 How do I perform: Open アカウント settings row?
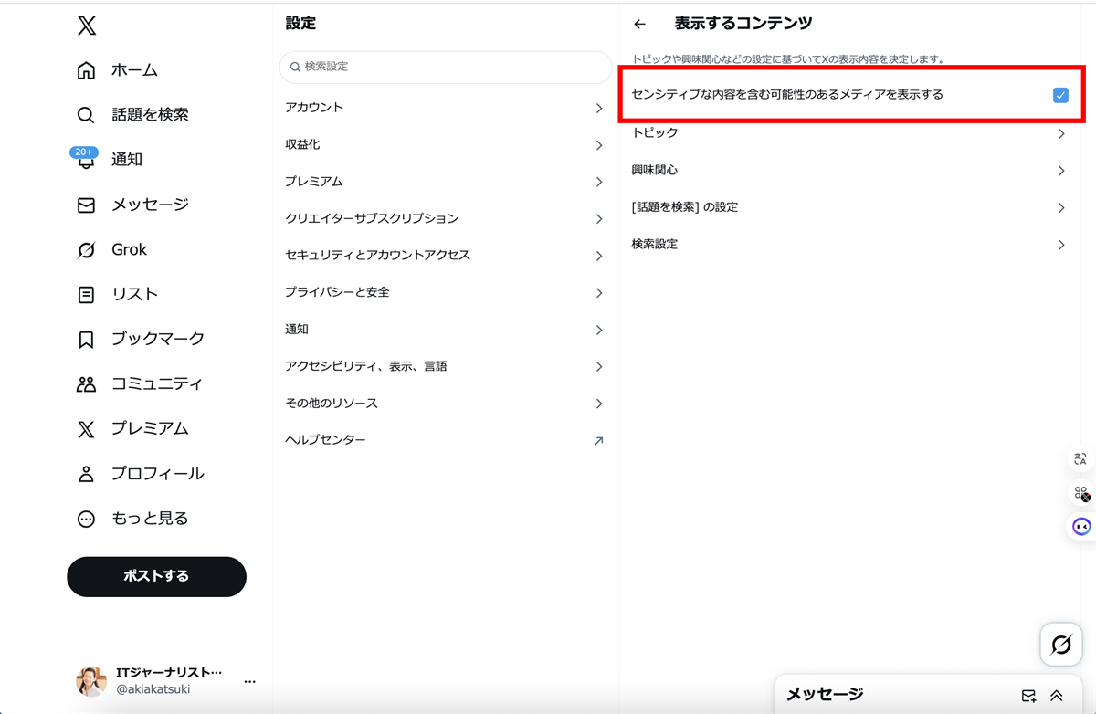click(446, 108)
